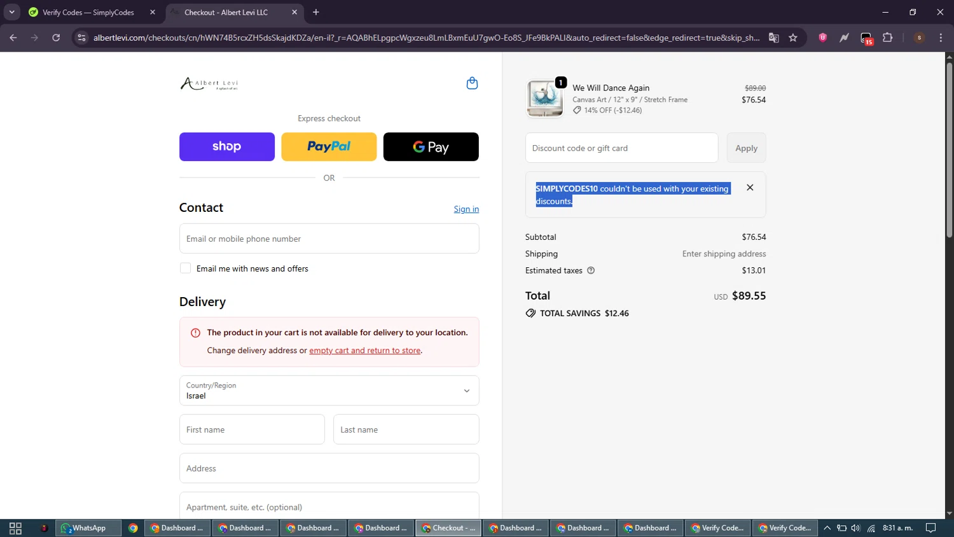
Task: Go forward in browser history
Action: point(34,38)
